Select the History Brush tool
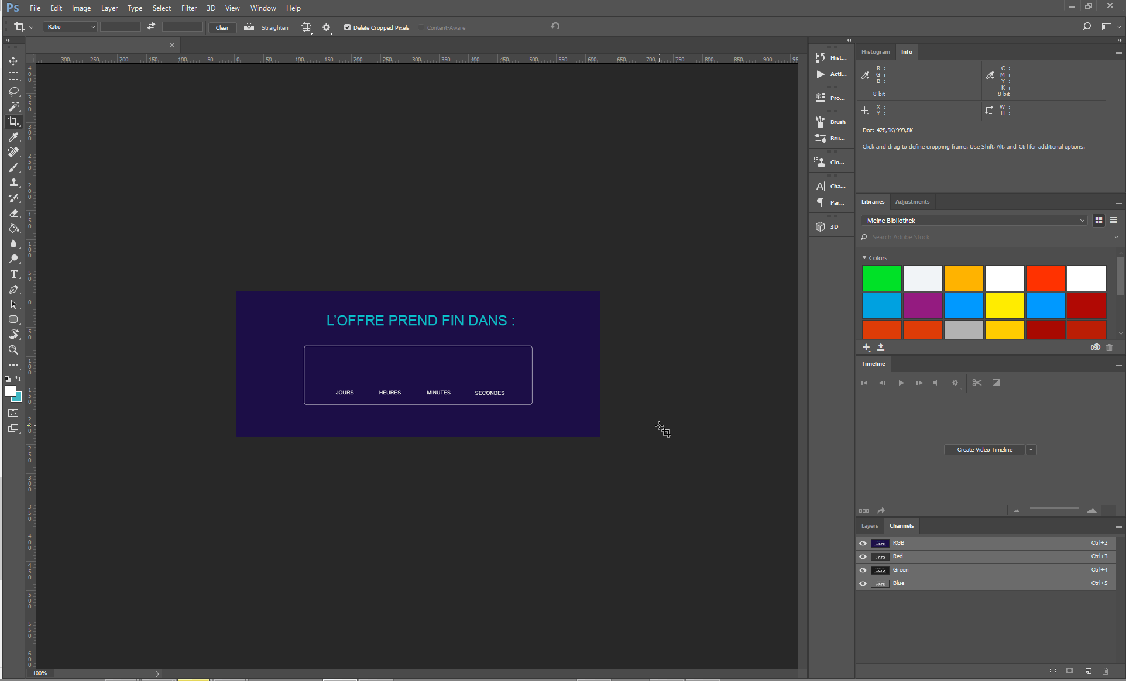 click(x=13, y=198)
